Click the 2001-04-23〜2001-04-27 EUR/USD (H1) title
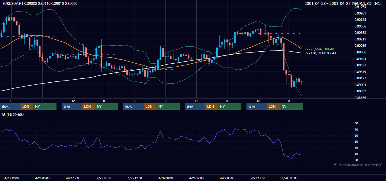386x181 pixels. (343, 4)
